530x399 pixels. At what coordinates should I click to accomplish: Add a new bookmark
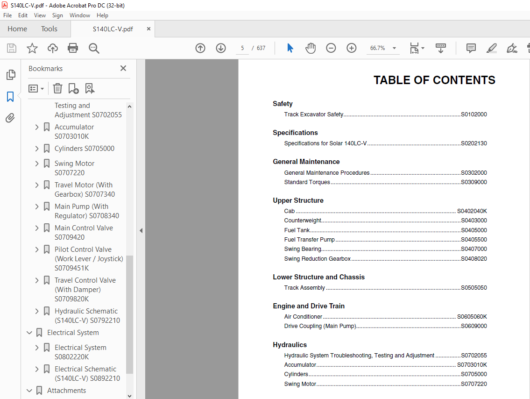tap(73, 89)
